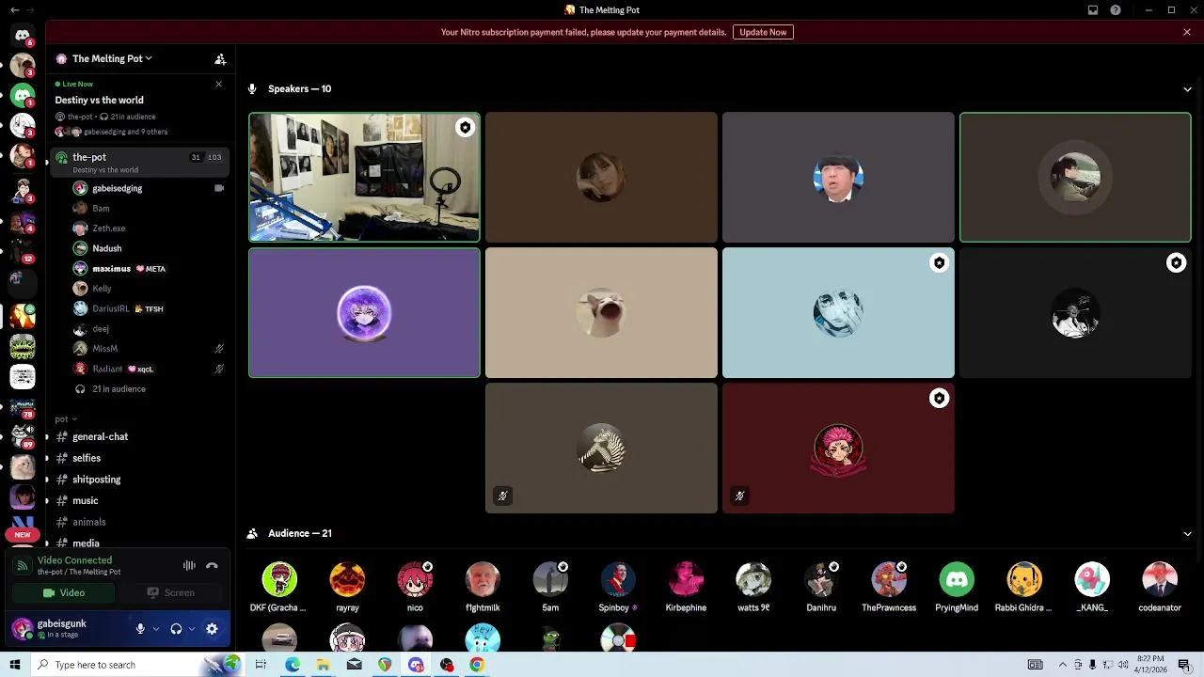Open User Settings gear icon
This screenshot has height=677, width=1204.
tap(212, 629)
